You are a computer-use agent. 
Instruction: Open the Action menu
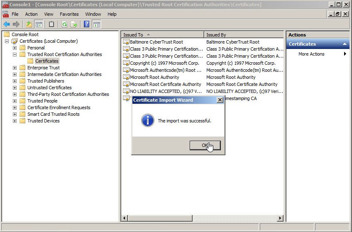31,14
